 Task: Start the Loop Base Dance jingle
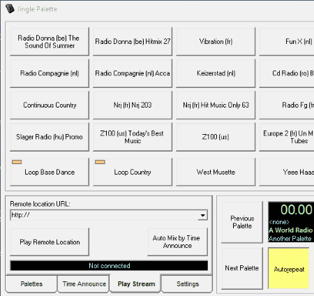[50, 172]
